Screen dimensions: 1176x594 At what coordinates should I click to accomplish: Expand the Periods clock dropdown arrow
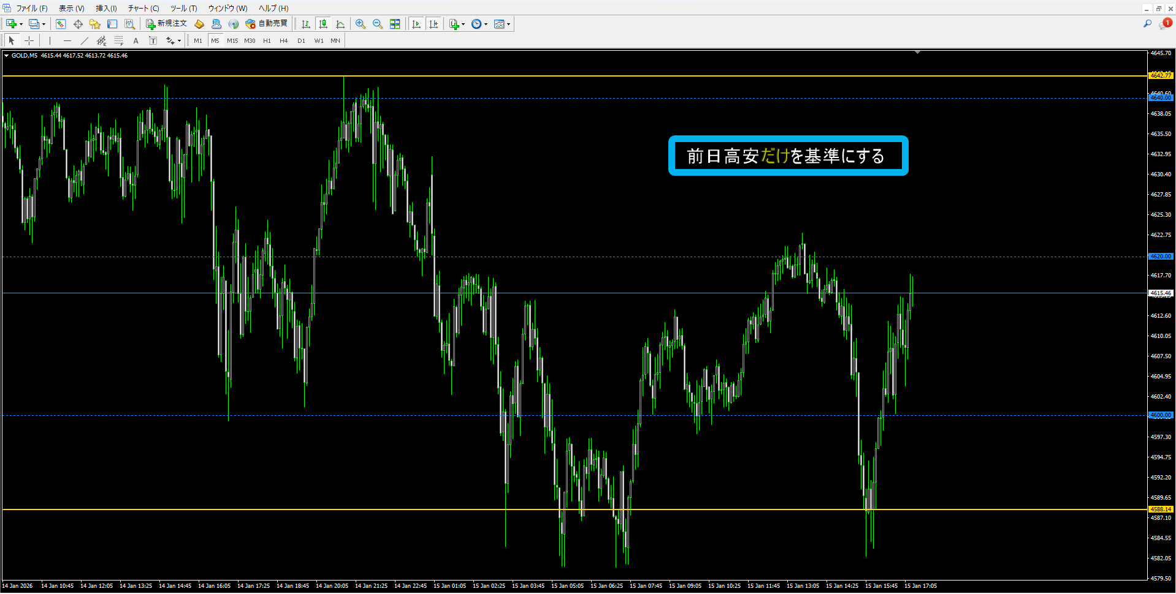[x=486, y=24]
